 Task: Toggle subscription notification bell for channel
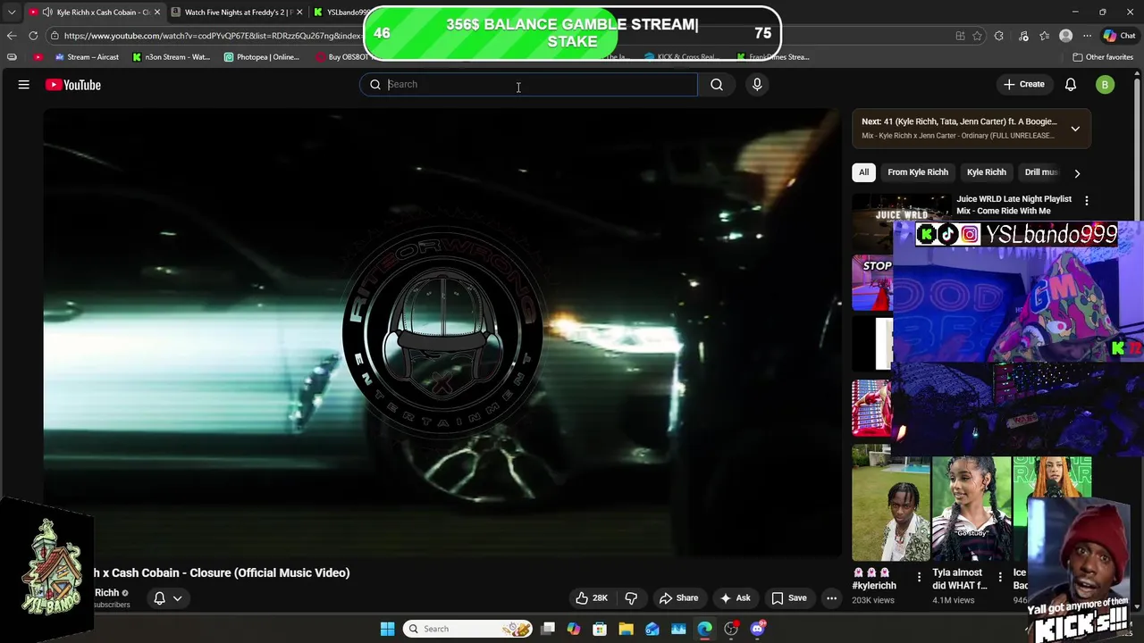[168, 598]
